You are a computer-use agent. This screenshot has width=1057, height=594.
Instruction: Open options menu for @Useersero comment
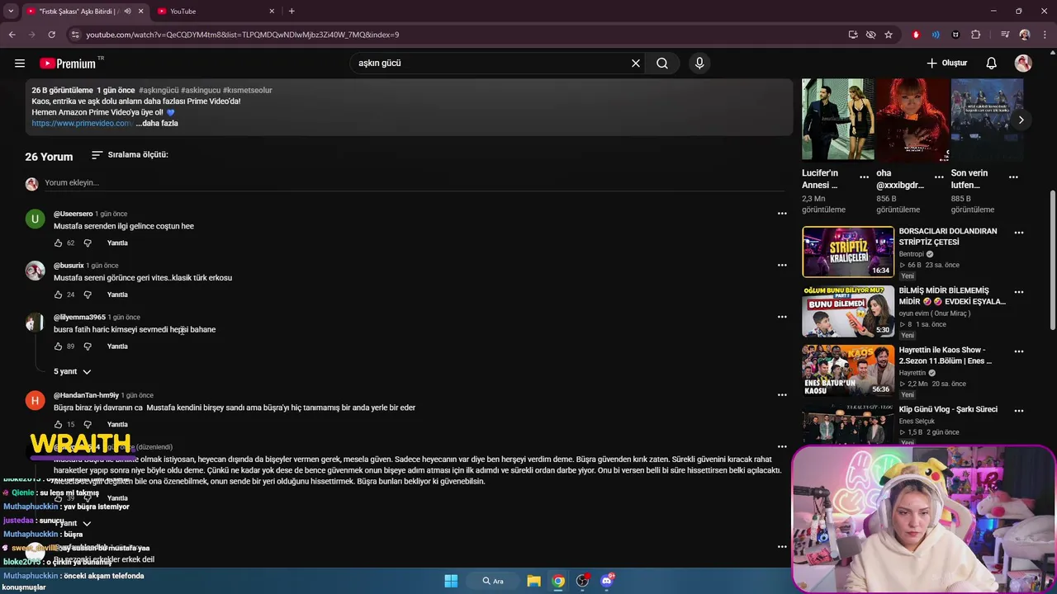click(782, 214)
